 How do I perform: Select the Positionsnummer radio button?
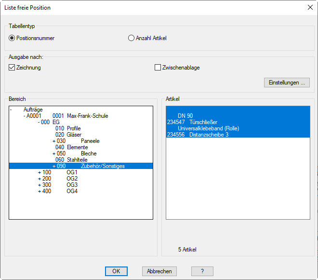click(12, 38)
